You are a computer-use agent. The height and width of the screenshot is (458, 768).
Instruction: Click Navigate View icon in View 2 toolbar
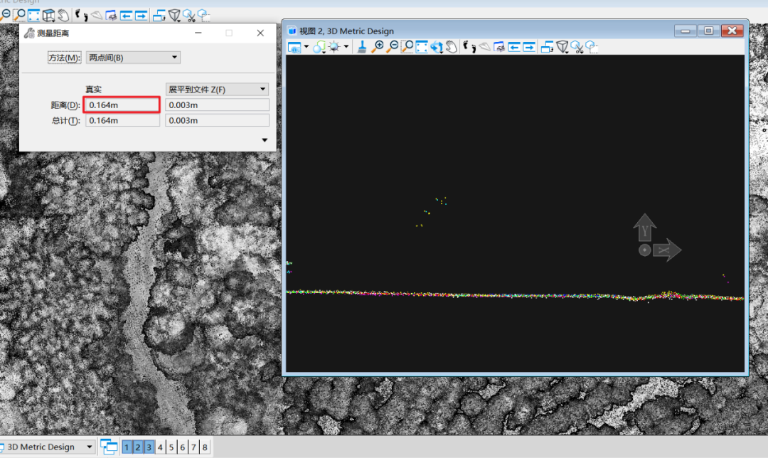pyautogui.click(x=499, y=47)
